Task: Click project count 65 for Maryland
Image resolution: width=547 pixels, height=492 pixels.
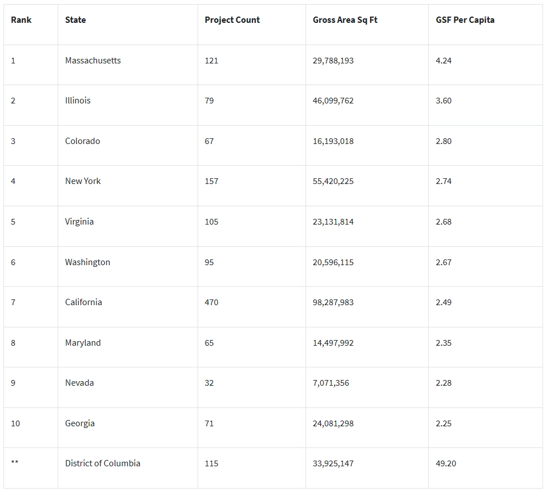Action: point(209,343)
